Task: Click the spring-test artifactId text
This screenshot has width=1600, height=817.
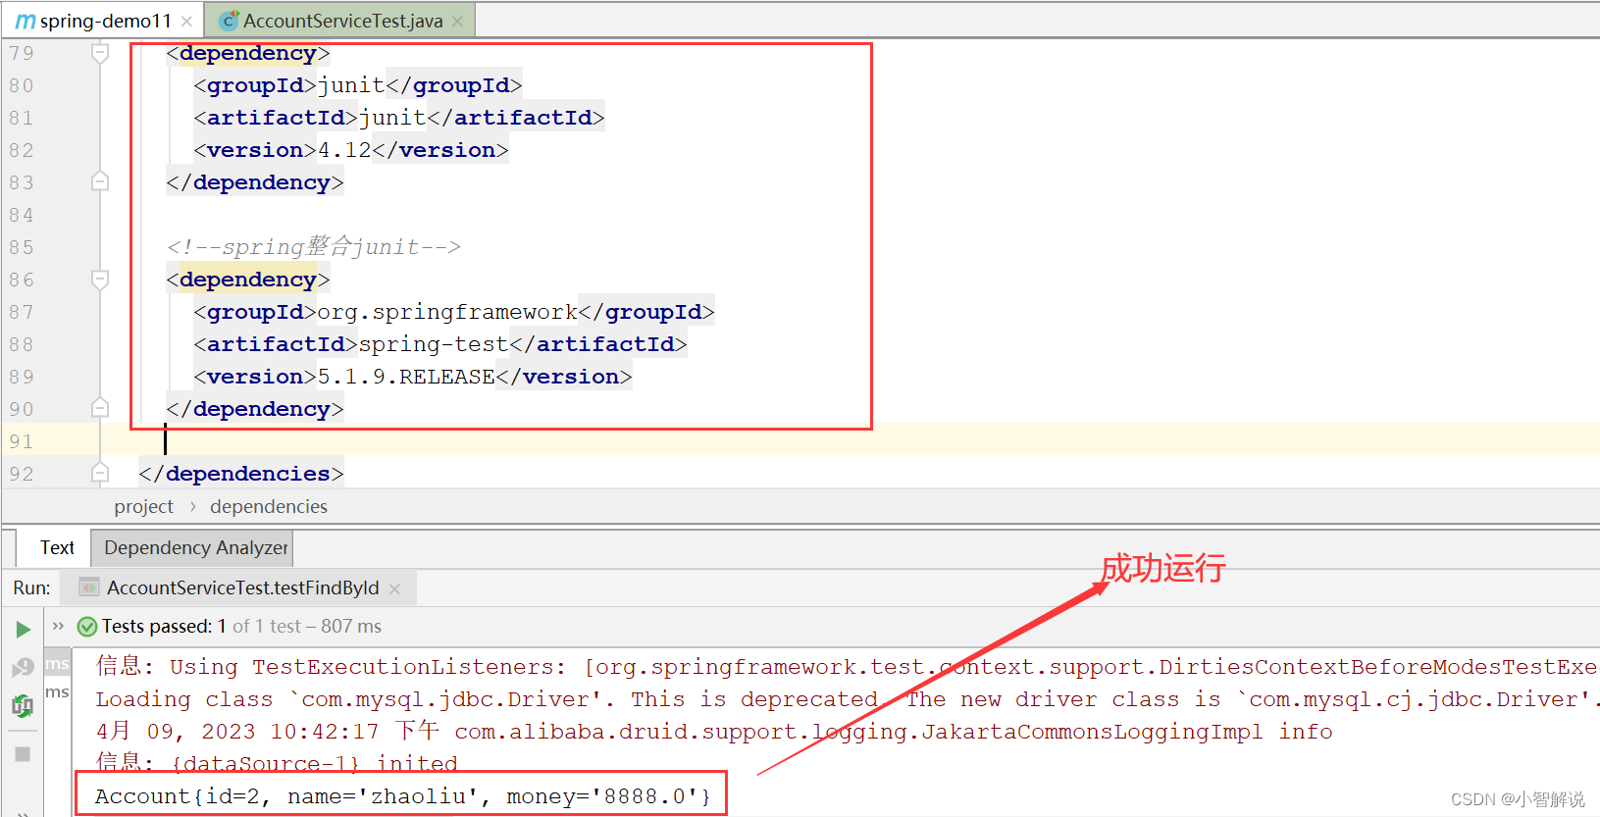Action: 433,344
